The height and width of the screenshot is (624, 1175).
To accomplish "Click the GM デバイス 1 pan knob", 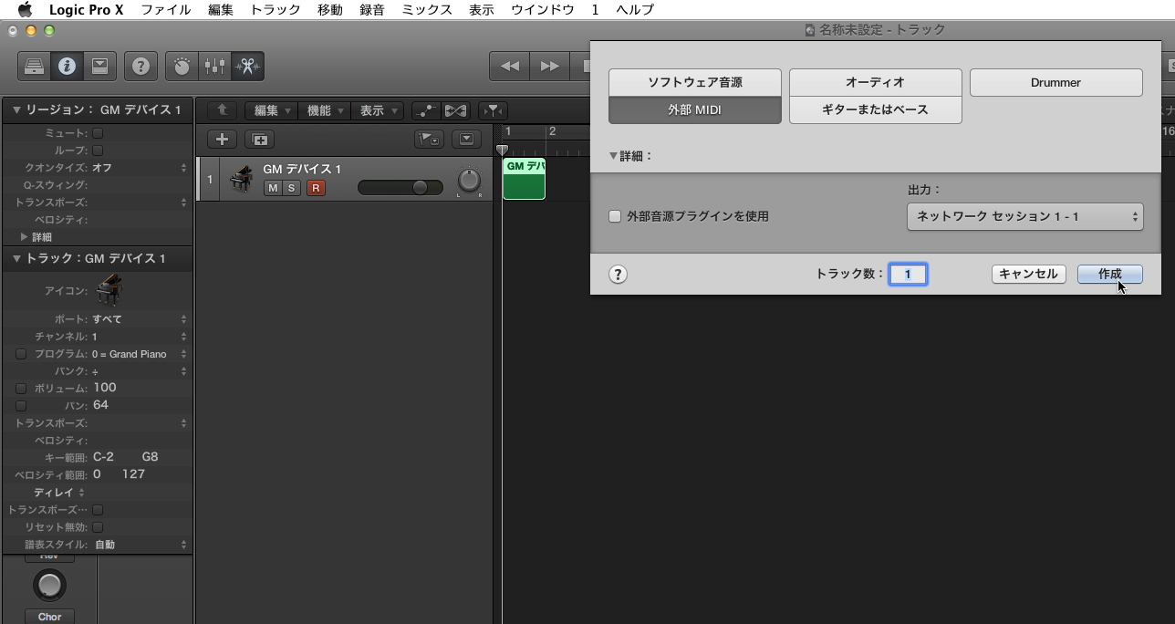I will 469,181.
